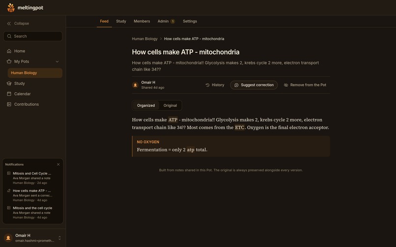
Task: Open Calendar in the sidebar
Action: [33, 94]
